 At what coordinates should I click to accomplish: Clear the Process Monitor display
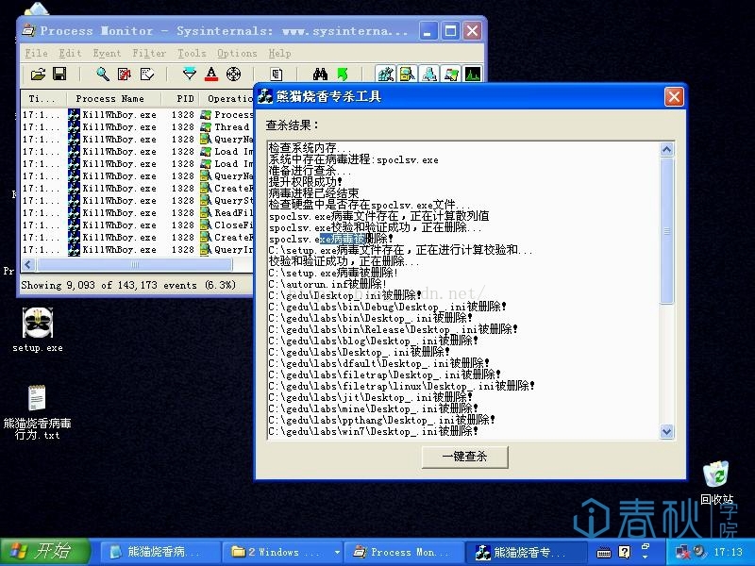[x=146, y=75]
